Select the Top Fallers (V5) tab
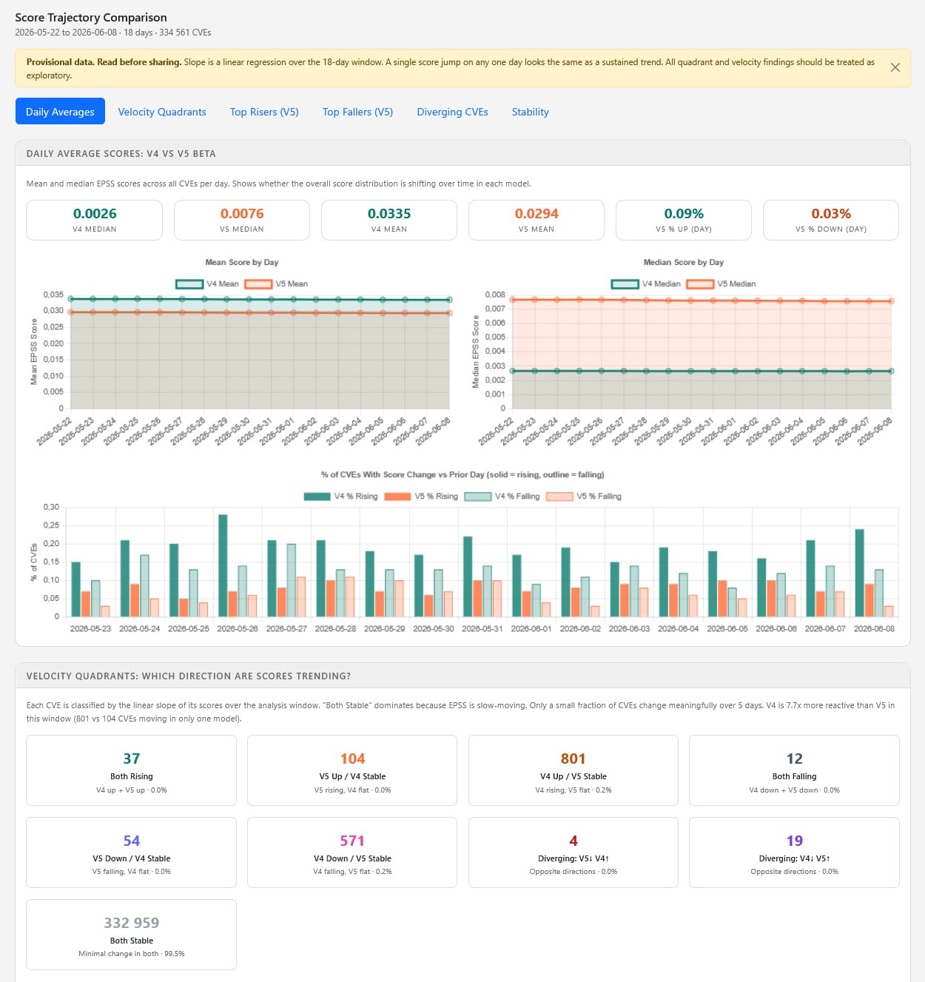This screenshot has width=925, height=982. tap(357, 112)
